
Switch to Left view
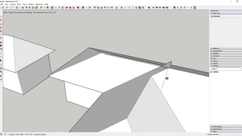coord(112,8)
